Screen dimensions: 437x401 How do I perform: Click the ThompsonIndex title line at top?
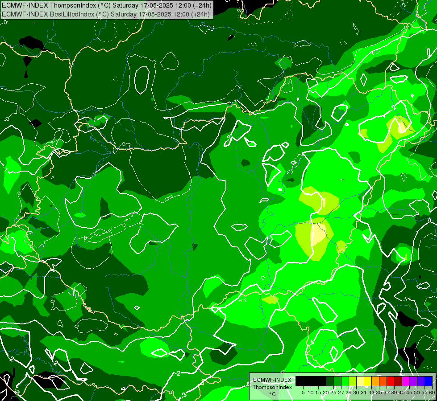[x=107, y=5]
